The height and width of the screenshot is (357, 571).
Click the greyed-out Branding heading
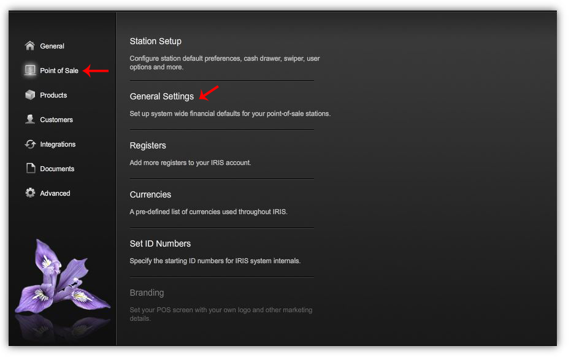(147, 293)
